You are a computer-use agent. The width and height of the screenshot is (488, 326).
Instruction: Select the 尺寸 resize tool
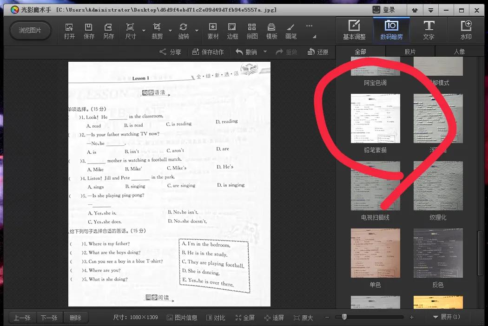point(131,31)
